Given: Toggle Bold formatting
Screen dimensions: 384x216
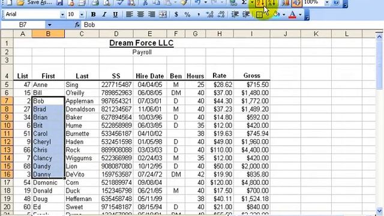Looking at the screenshot, I should (93, 14).
